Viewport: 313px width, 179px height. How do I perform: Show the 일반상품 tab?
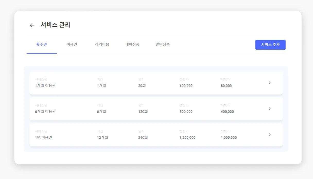[162, 44]
